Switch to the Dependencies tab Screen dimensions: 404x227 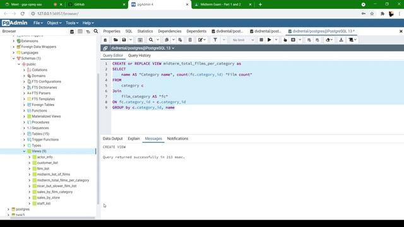point(170,31)
